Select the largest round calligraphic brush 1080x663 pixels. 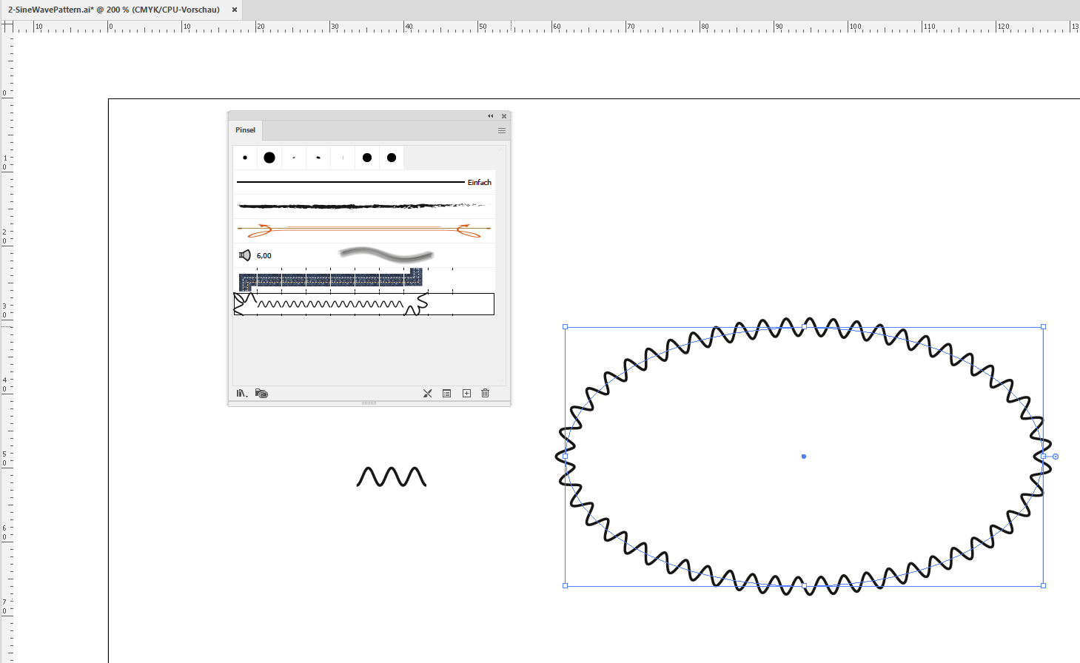pos(269,157)
